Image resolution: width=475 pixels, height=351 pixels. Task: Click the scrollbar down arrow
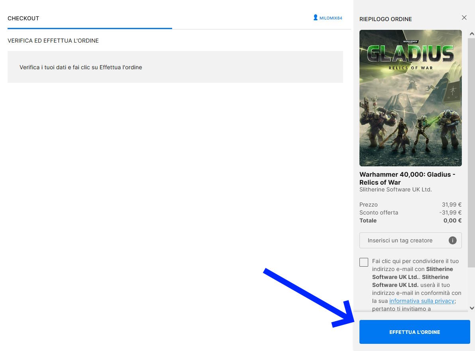tap(472, 308)
